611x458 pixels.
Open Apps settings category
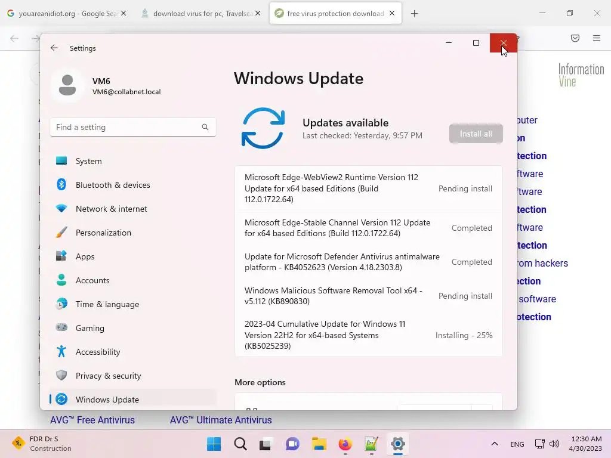point(132,256)
